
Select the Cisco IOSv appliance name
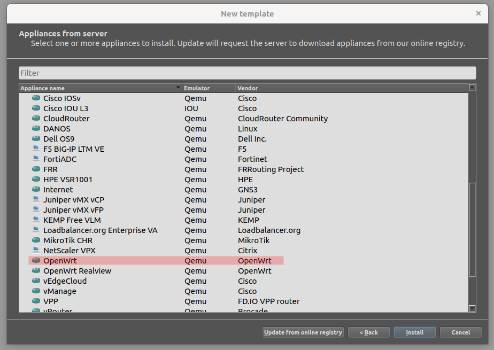pyautogui.click(x=62, y=98)
